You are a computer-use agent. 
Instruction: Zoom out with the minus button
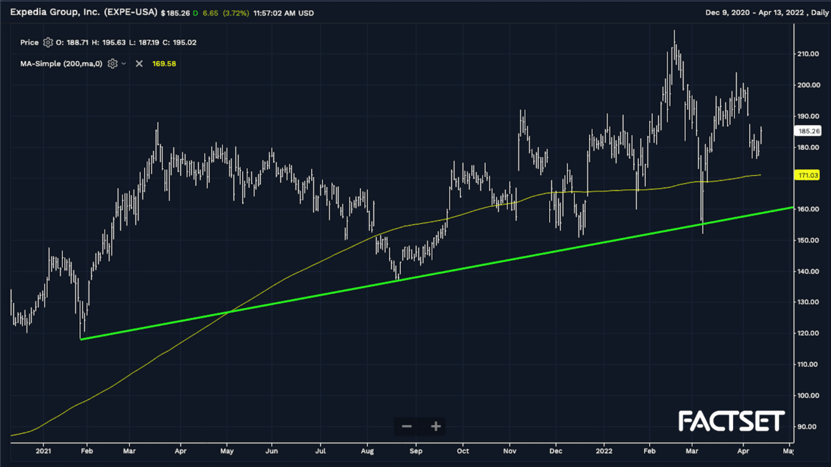point(407,426)
